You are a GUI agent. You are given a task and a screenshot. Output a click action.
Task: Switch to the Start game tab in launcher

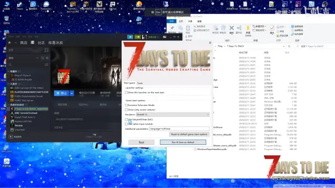[129, 83]
